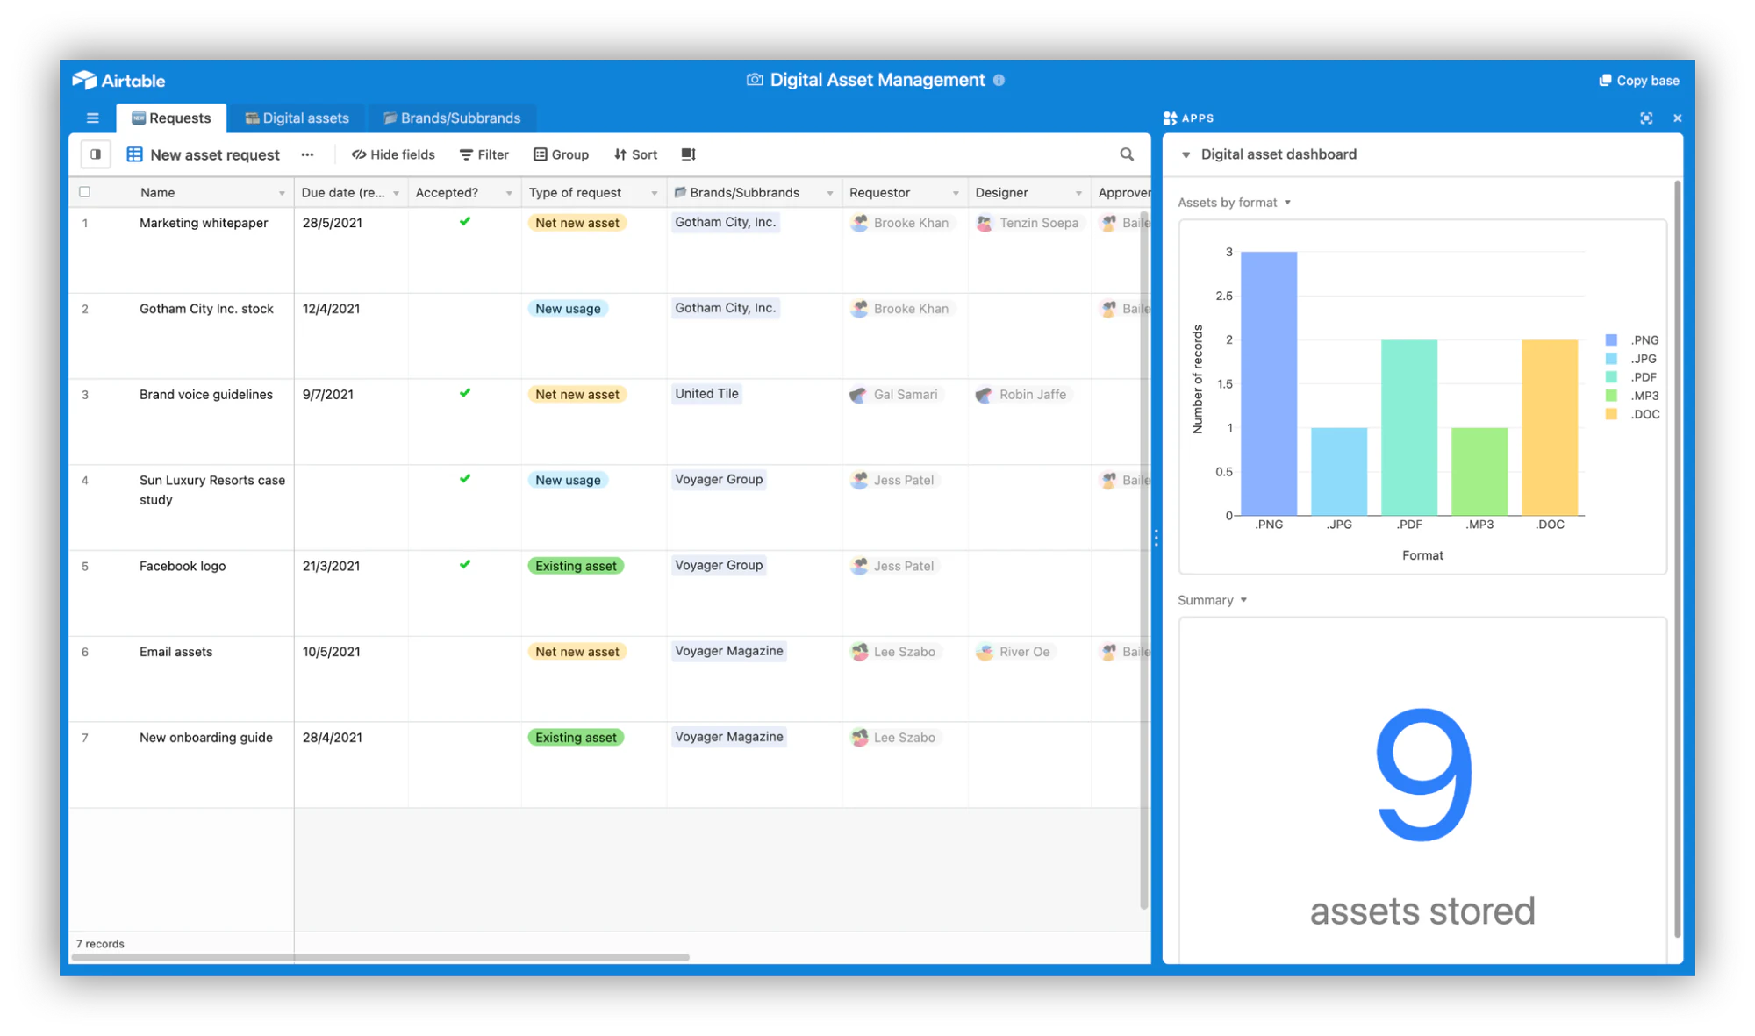Click Robin Jaffe's avatar
This screenshot has width=1755, height=1036.
(985, 395)
